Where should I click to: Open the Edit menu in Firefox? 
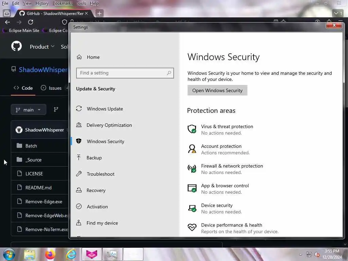(16, 3)
